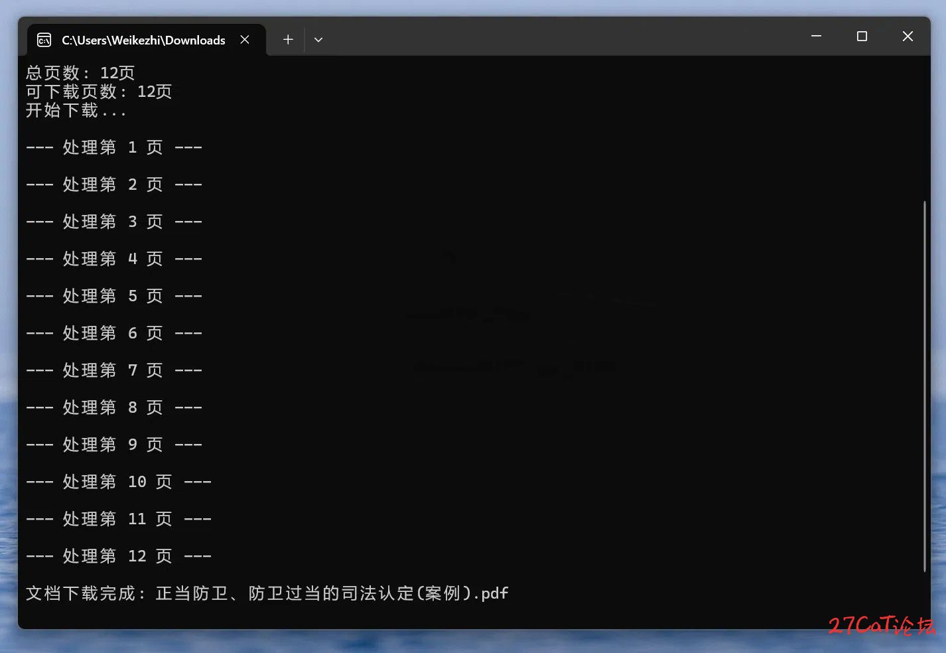Click the line "处理第 10 页"

tap(119, 482)
